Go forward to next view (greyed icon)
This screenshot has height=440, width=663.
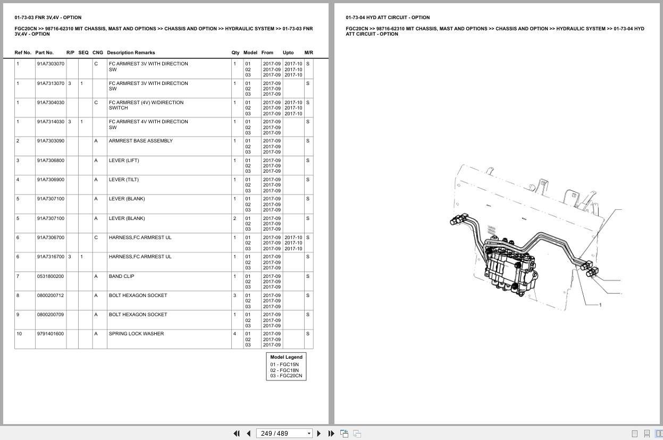coord(357,433)
